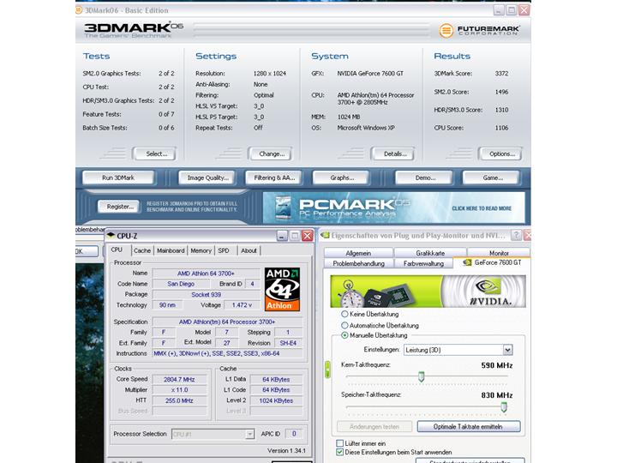Open the Graphs button
This screenshot has width=617, height=463.
coord(342,177)
